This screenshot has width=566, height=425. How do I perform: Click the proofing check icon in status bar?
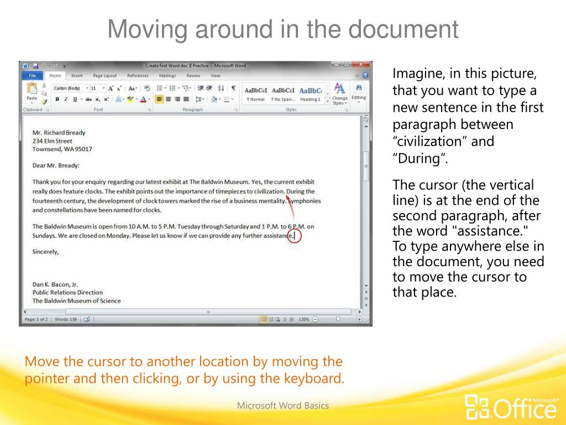(87, 319)
